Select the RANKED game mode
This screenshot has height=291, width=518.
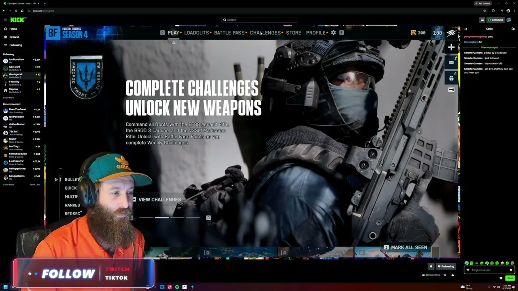coord(72,205)
